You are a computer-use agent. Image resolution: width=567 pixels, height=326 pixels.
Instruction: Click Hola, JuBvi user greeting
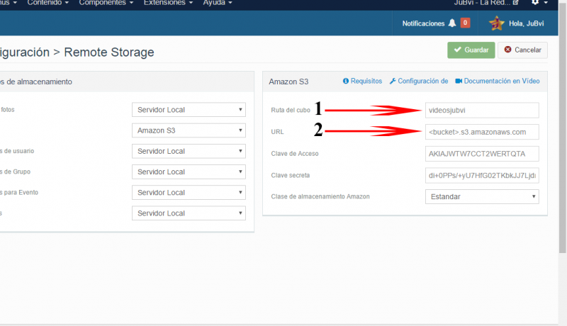tap(526, 23)
